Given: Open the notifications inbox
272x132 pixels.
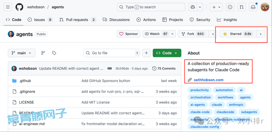Looking at the screenshot, I should [253, 7].
